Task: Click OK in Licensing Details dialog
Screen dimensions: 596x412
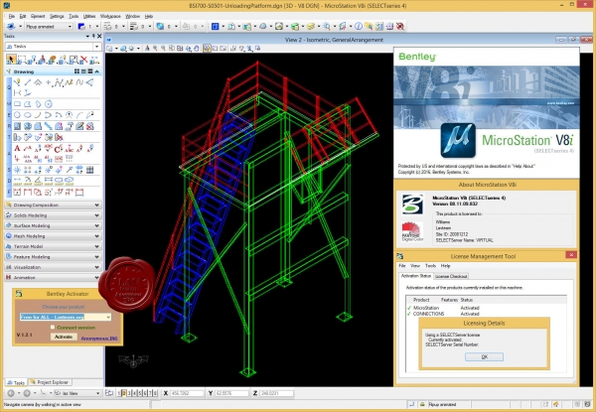Action: (x=485, y=357)
